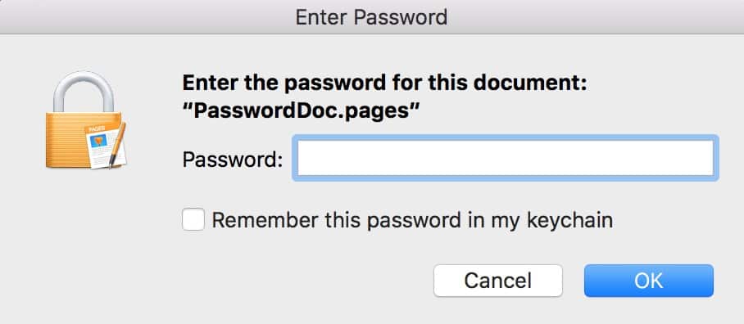Screen dimensions: 744x324
Task: Click the picture thumbnail inside the Pages badge
Action: pyautogui.click(x=98, y=142)
